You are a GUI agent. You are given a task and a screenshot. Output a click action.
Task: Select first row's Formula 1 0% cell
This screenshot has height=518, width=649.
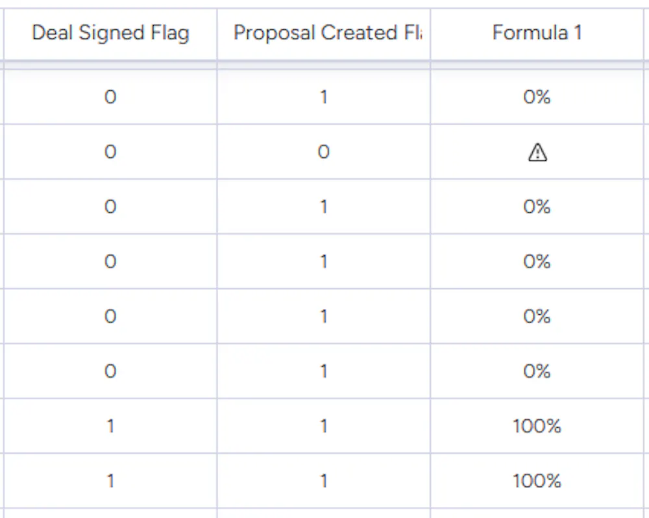537,97
